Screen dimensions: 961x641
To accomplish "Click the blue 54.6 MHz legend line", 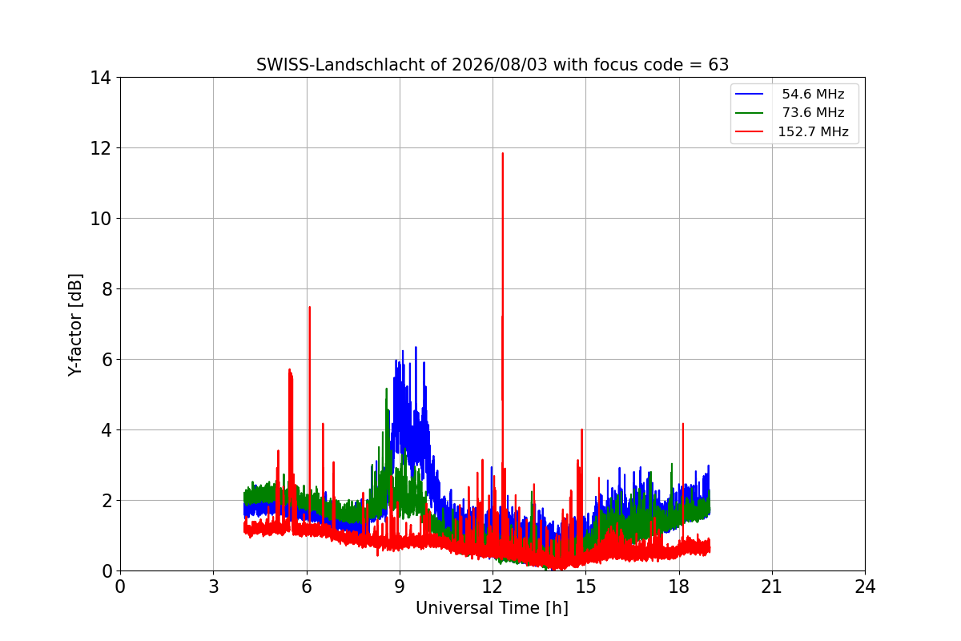I will point(751,95).
